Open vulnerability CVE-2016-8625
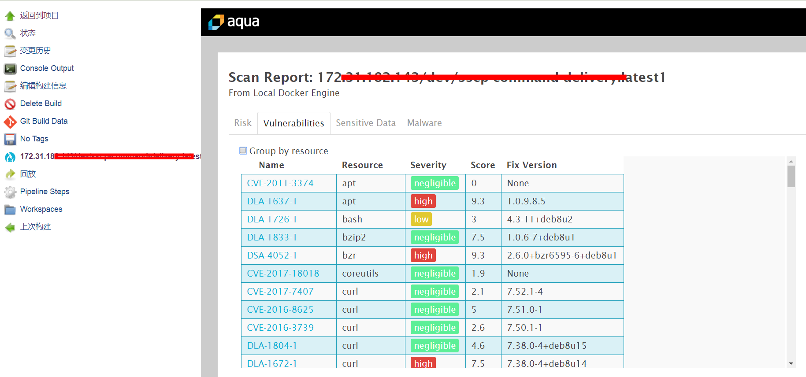The height and width of the screenshot is (377, 806). click(x=280, y=310)
